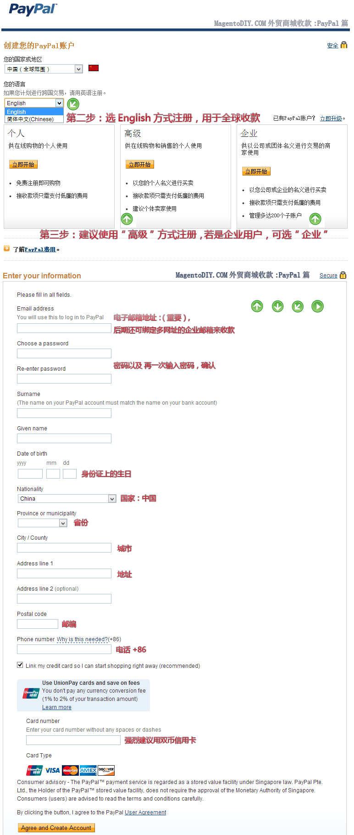
Task: Click 个人 account heading
Action: pyautogui.click(x=17, y=133)
